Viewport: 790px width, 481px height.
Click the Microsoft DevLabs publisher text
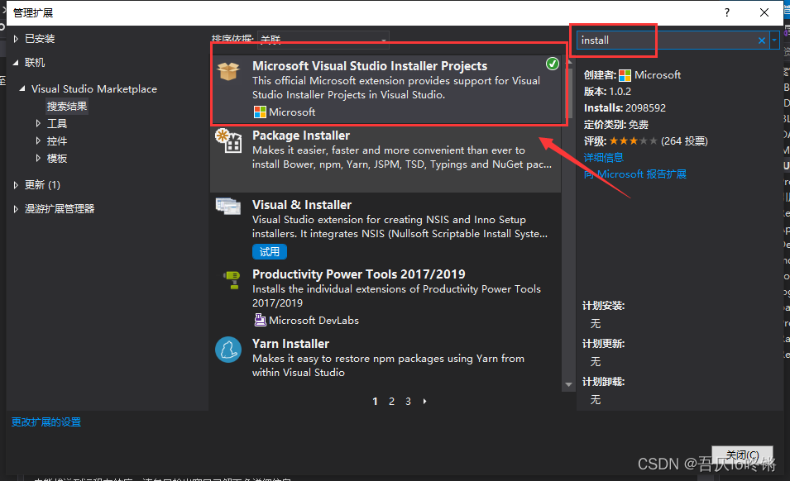(x=314, y=321)
